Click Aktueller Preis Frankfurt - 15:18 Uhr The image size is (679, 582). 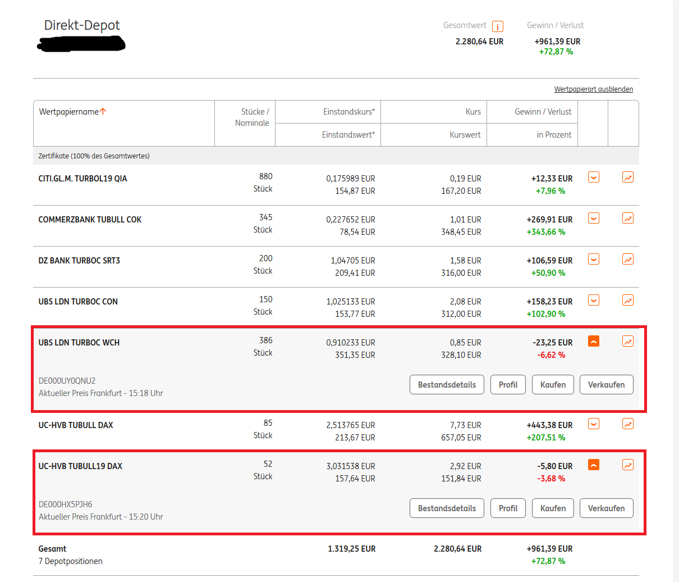[x=101, y=393]
